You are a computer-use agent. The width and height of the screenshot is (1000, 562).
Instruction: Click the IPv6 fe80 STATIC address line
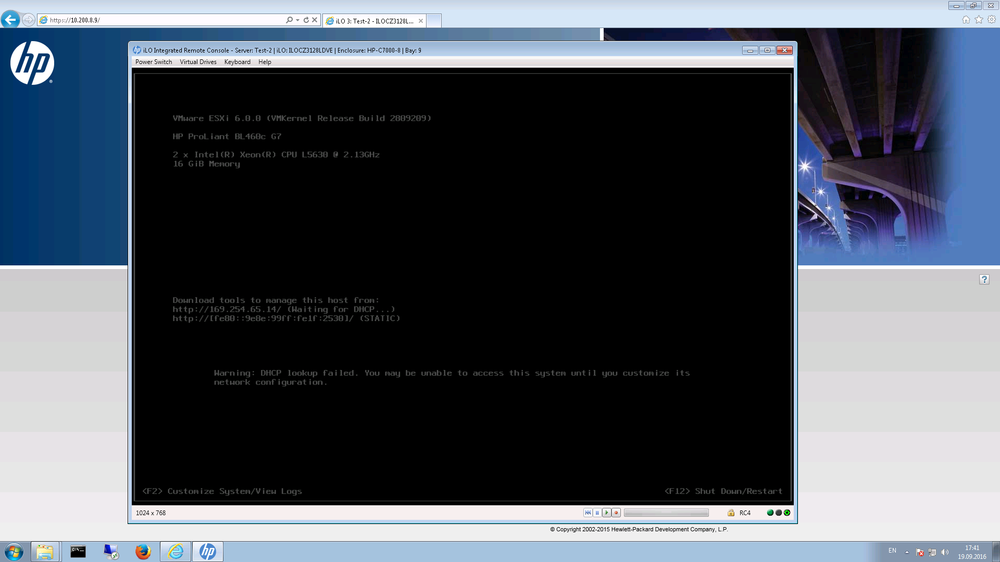286,318
